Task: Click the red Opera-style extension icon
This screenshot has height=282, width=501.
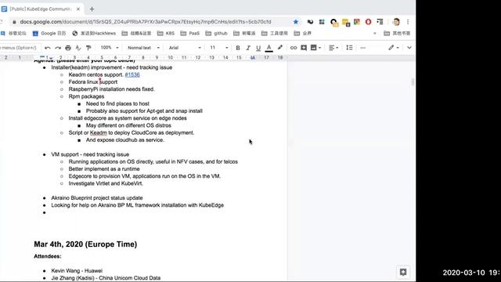Action: point(369,22)
